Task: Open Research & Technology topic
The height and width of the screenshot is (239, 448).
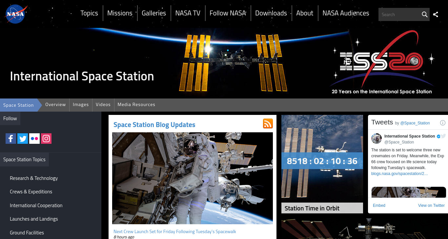Action: [34, 178]
